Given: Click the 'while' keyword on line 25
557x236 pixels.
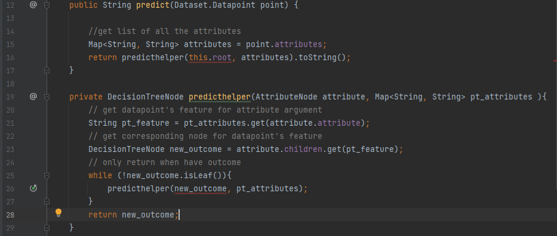Looking at the screenshot, I should (100, 175).
